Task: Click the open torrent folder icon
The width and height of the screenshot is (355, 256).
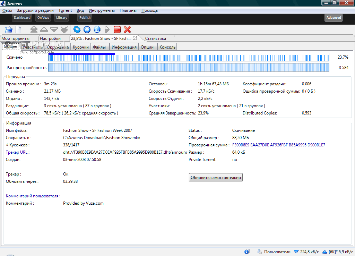Action: click(8, 29)
